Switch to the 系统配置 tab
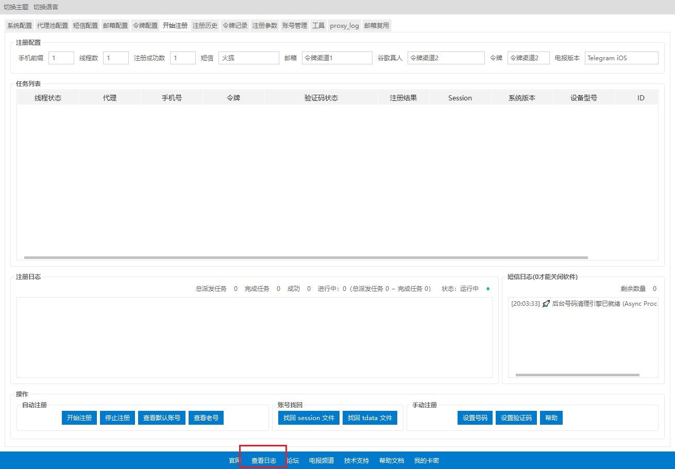The width and height of the screenshot is (675, 469). 20,25
